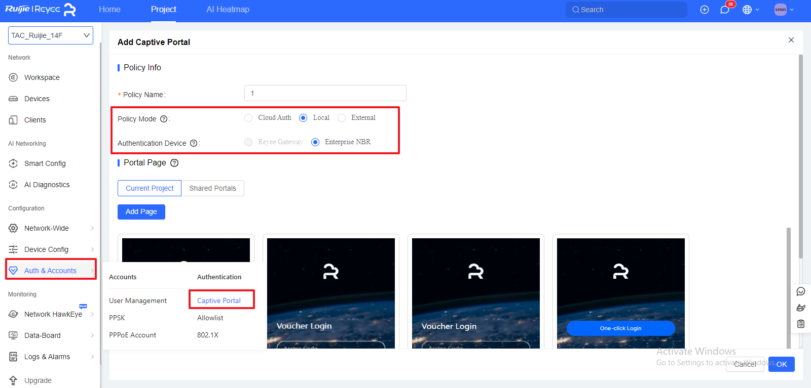Open Captive Portal from Authentication menu
The width and height of the screenshot is (811, 388).
[x=219, y=300]
